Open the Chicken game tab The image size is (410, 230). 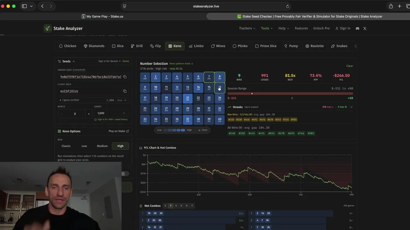[x=68, y=46]
